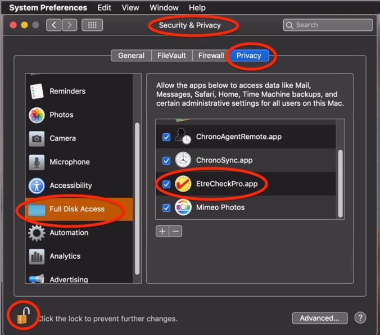Image resolution: width=380 pixels, height=335 pixels.
Task: Add an app with the plus button
Action: tap(162, 231)
